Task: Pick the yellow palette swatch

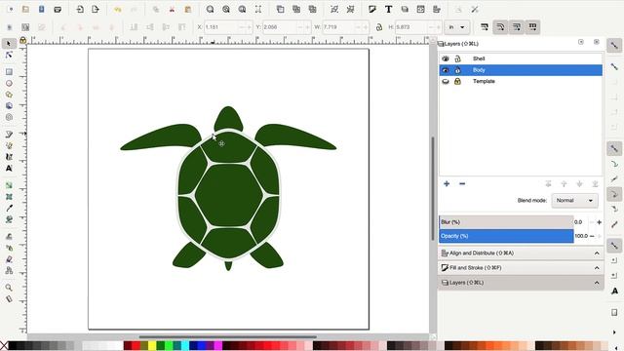Action: tap(152, 345)
